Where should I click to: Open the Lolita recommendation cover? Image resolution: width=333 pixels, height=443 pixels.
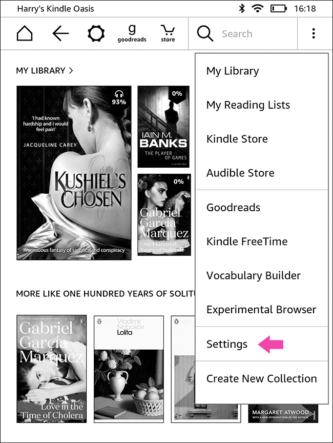pos(129,369)
